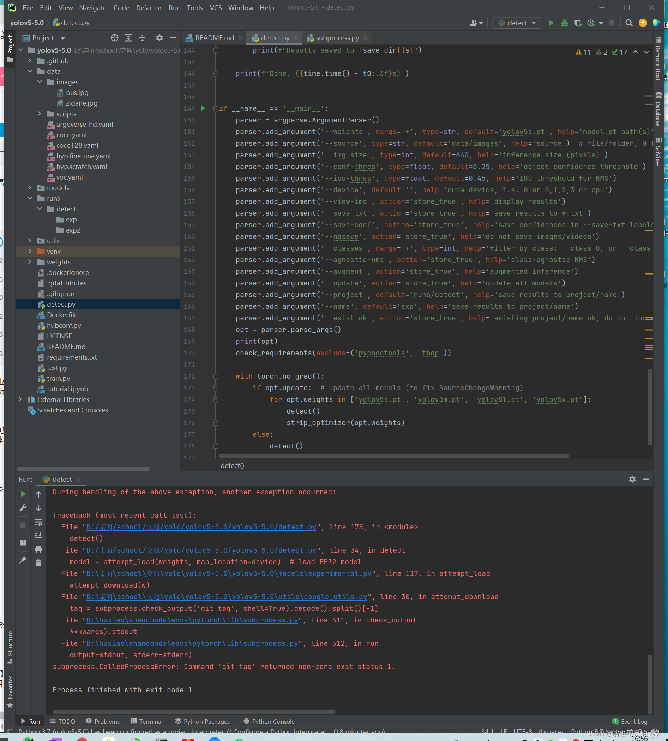Profile detect with the profiler icon
The width and height of the screenshot is (668, 741).
coord(591,23)
